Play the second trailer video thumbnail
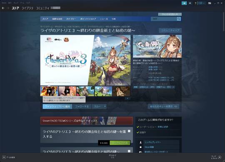Viewport: 225px width, 162px height. [x=67, y=91]
